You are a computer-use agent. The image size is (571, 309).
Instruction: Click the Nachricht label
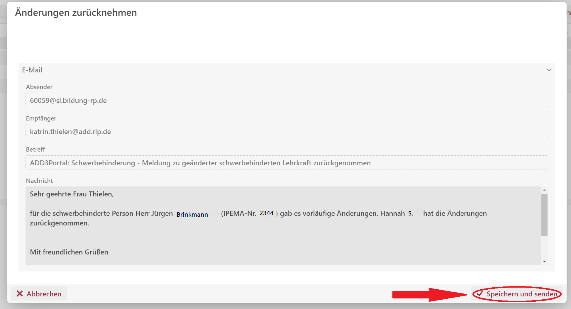coord(39,181)
